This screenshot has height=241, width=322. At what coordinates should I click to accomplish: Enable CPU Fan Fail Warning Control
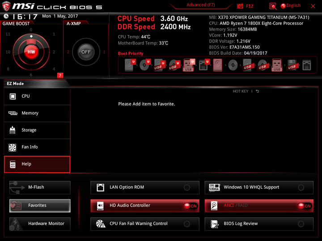145,224
